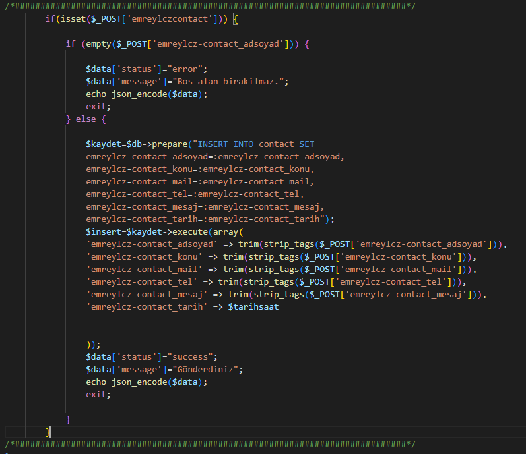This screenshot has width=526, height=454.
Task: Click the SQL line 'emreylcz-contact_mesaj=:emreylcz-contact_mesaj,'
Action: pyautogui.click(x=205, y=207)
